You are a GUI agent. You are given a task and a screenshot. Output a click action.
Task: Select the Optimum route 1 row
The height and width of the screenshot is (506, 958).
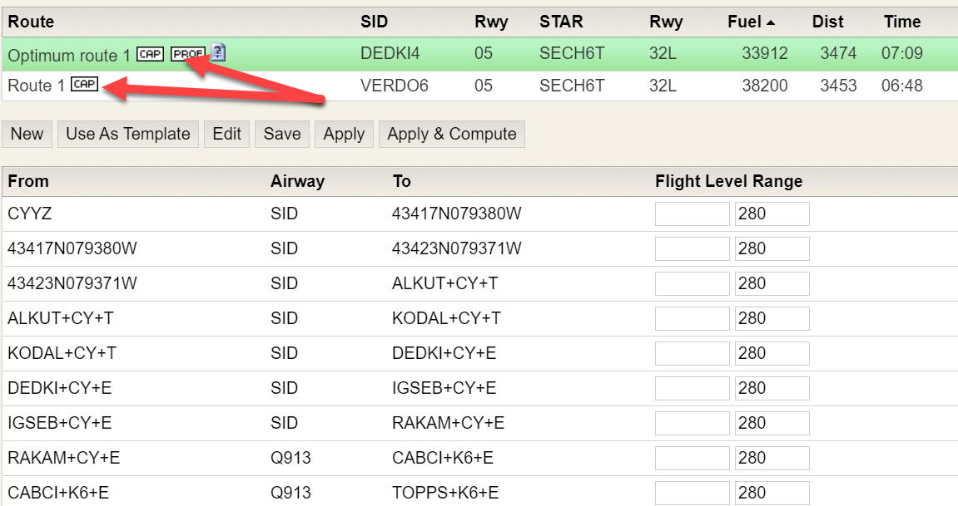(499, 55)
